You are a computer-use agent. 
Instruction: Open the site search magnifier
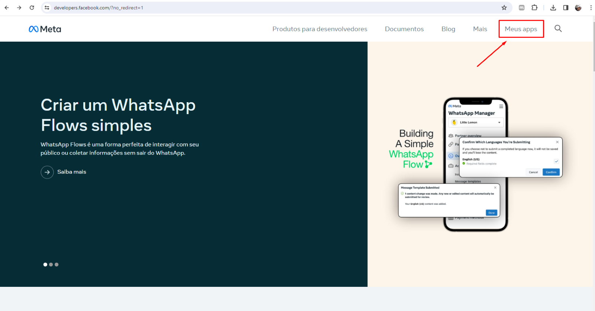click(x=558, y=29)
